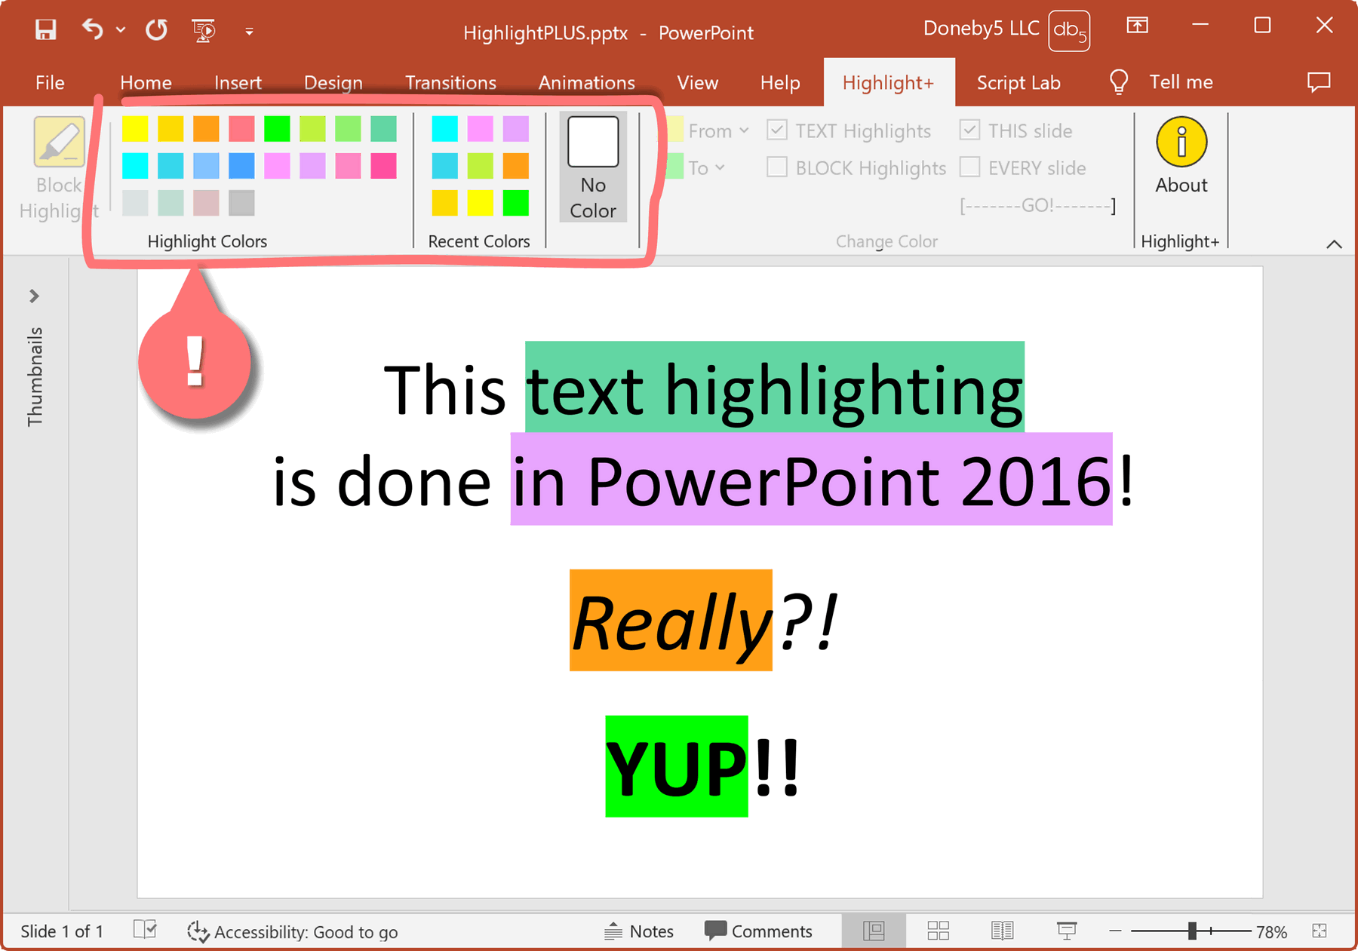1358x951 pixels.
Task: Select the salmon red highlight swatch
Action: 241,129
